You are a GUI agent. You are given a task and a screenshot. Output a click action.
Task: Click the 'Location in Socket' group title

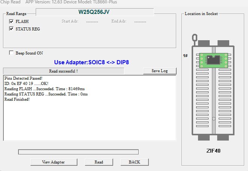(201, 14)
